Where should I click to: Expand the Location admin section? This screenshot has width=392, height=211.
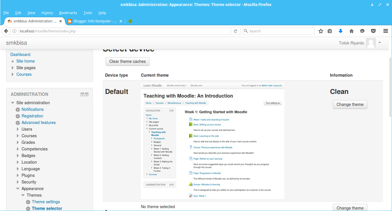pyautogui.click(x=18, y=162)
